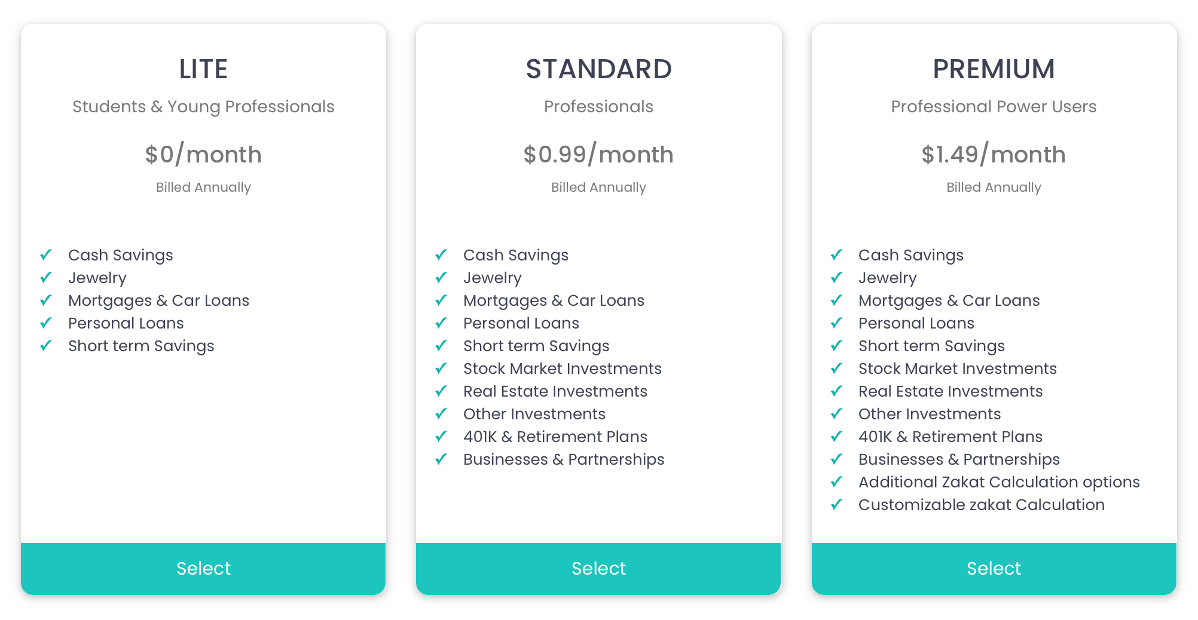Click Premium's Other Investments feature text
Viewport: 1198px width, 620px height.
tap(929, 414)
